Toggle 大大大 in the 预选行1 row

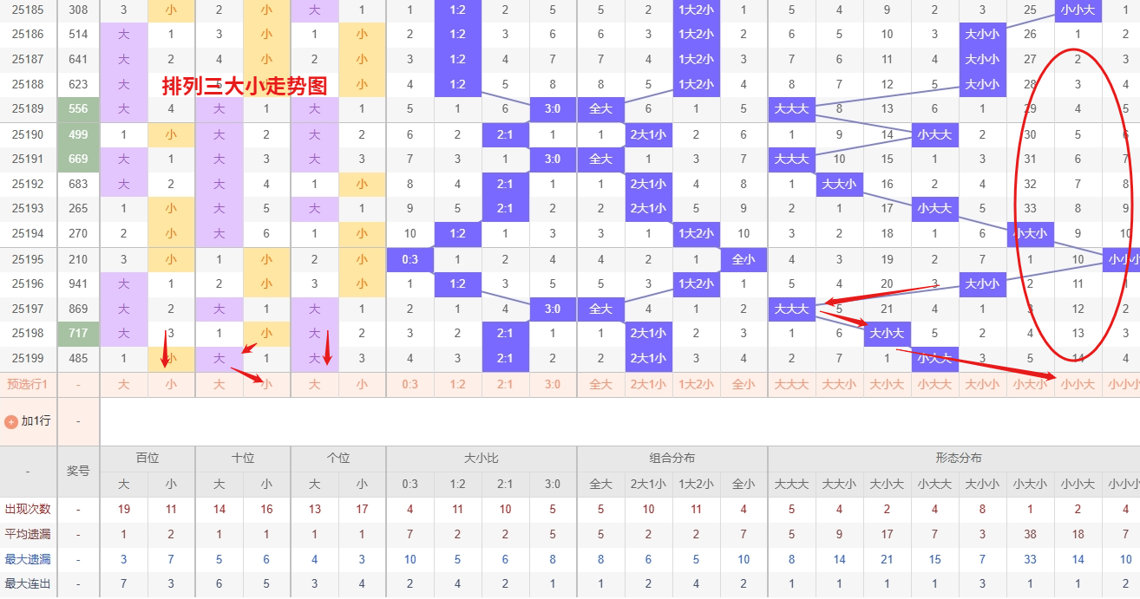pyautogui.click(x=791, y=385)
